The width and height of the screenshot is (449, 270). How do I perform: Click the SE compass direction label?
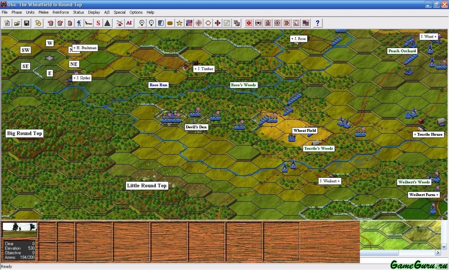25,66
